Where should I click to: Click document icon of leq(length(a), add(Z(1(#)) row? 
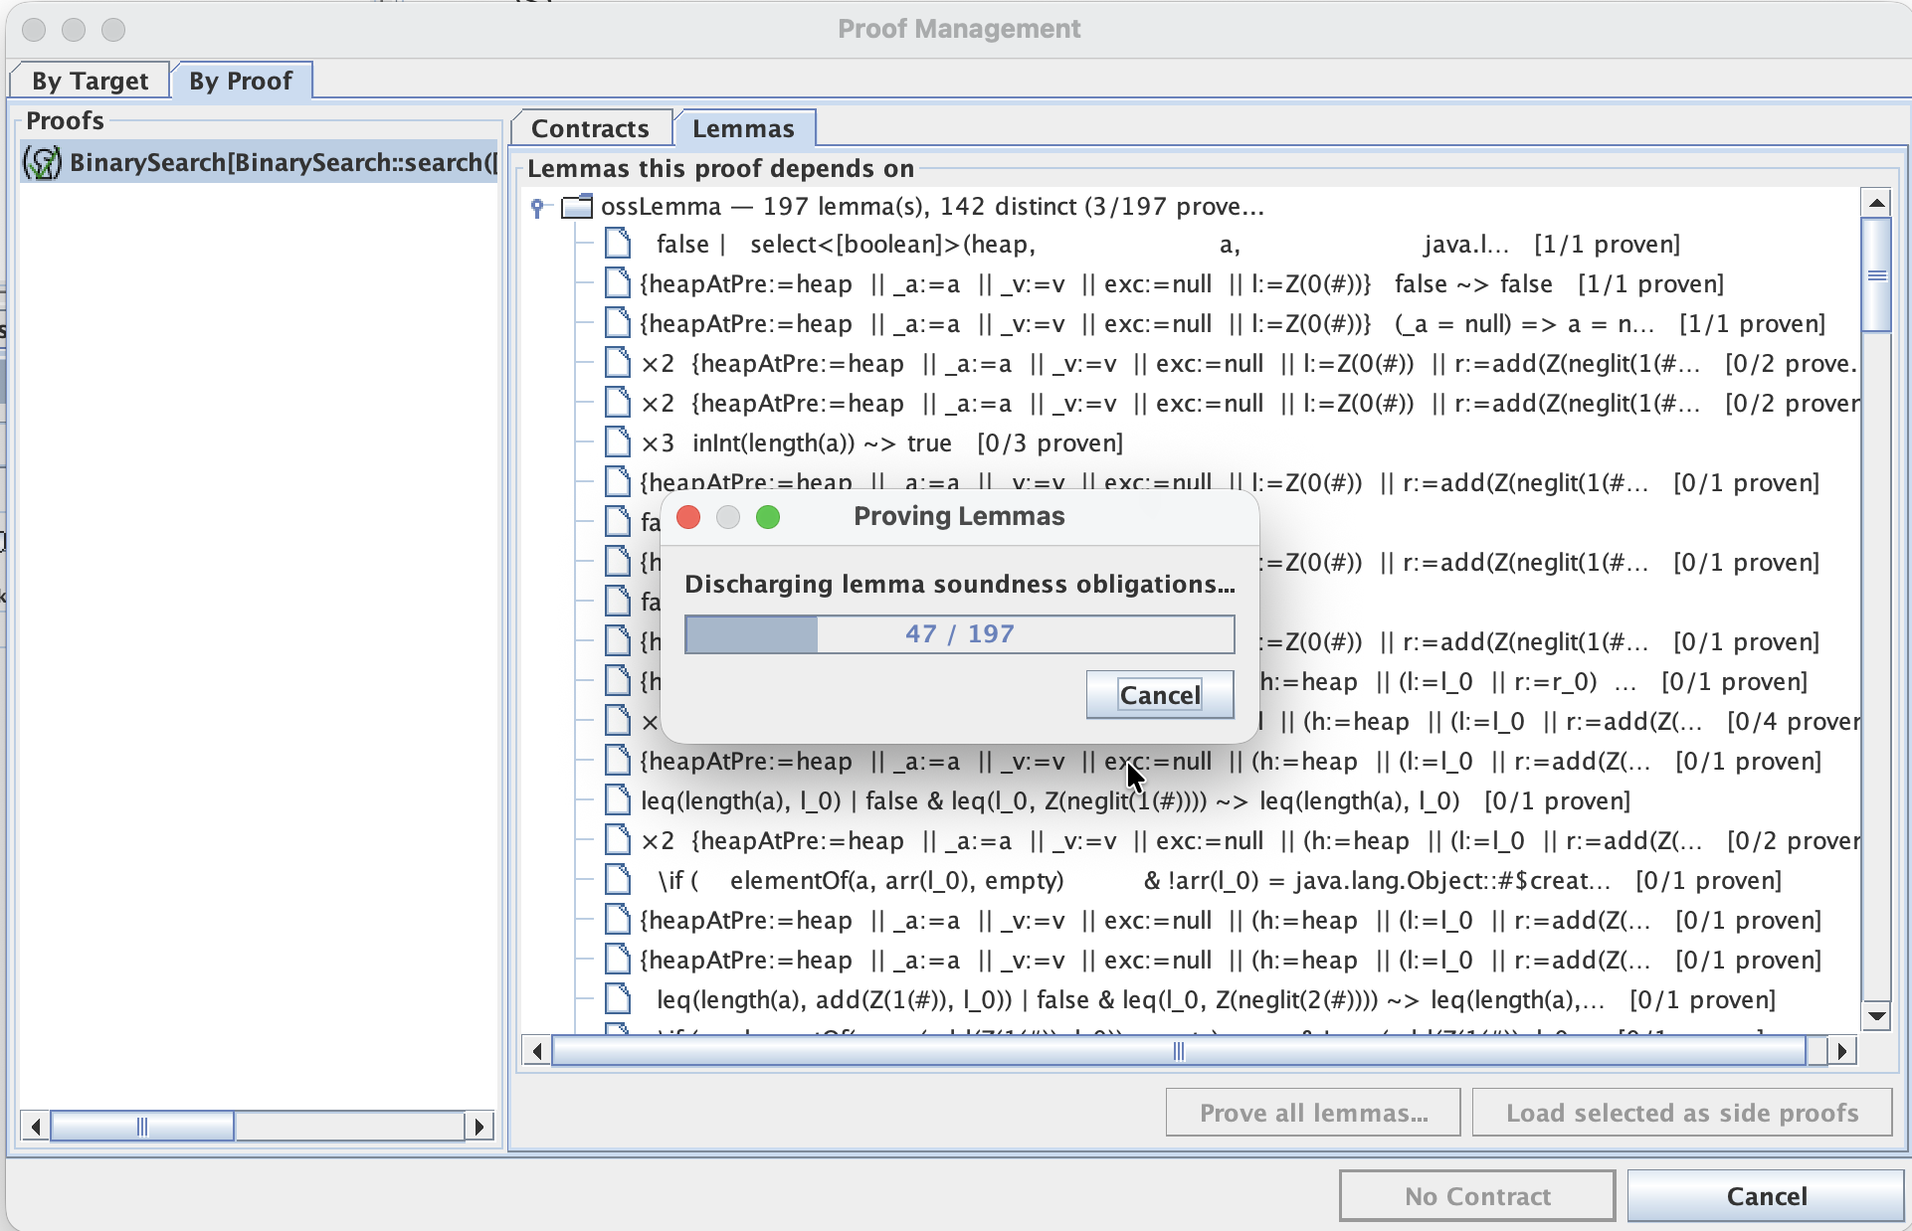click(x=618, y=999)
